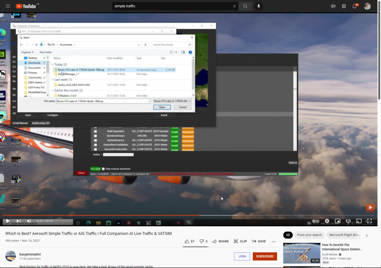Open the three-dot more actions menu
The height and width of the screenshot is (268, 381).
[273, 241]
